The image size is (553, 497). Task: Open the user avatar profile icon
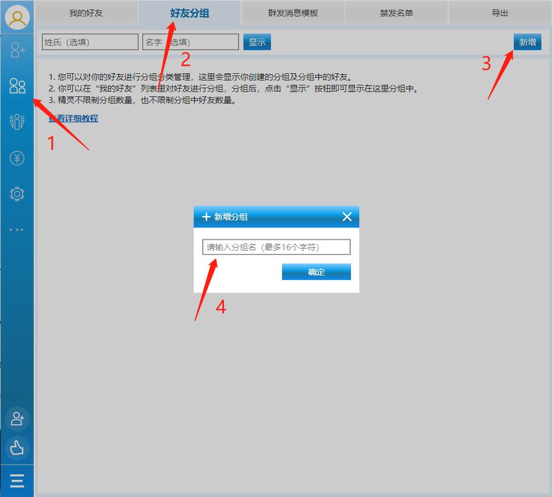coord(17,17)
